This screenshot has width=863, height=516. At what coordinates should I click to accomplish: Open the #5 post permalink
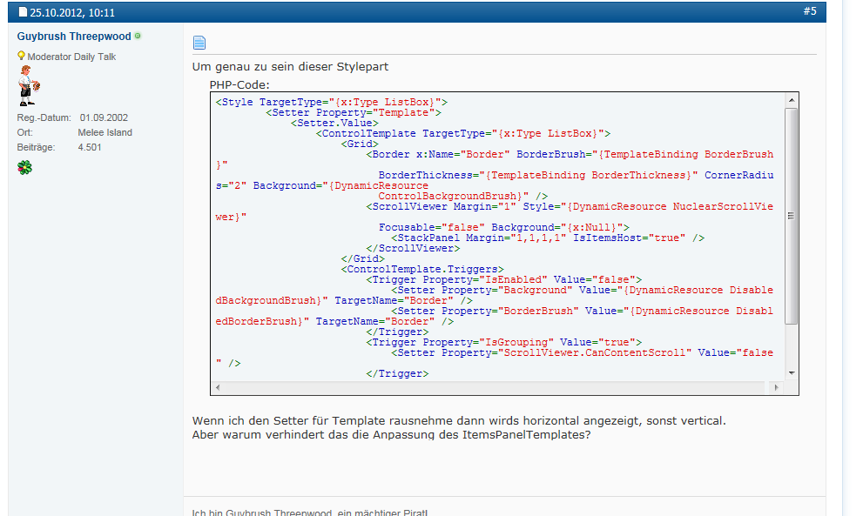pos(810,11)
